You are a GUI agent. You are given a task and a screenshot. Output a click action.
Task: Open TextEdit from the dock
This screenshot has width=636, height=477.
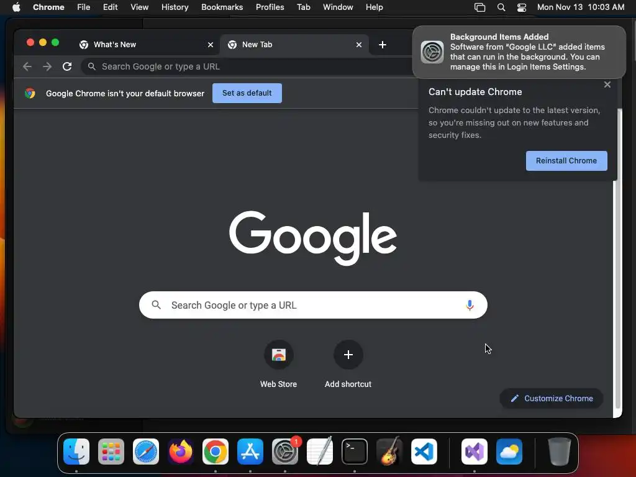point(320,452)
